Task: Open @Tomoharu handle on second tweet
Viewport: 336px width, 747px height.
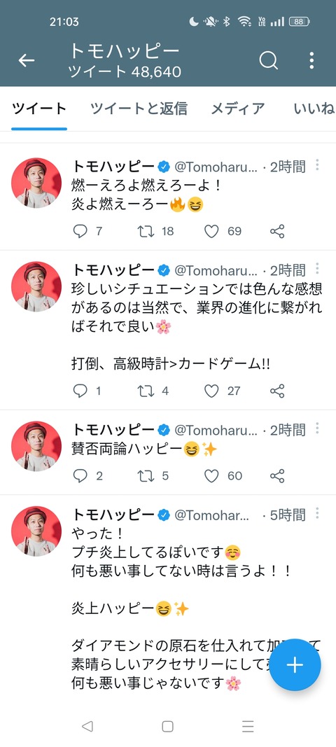Action: (216, 271)
